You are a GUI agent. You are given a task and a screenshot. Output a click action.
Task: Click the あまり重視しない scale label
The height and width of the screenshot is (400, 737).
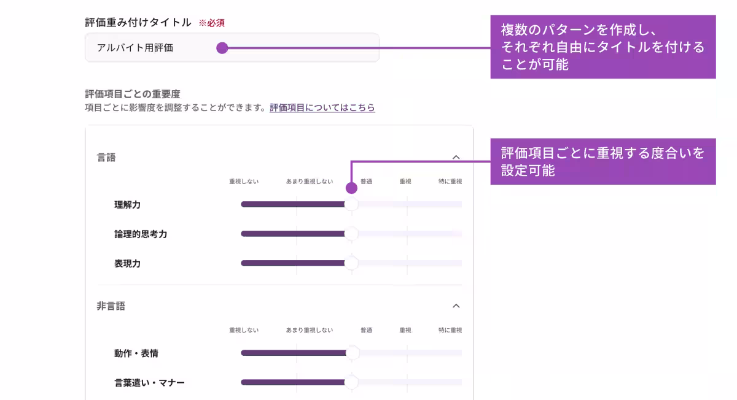tap(309, 181)
